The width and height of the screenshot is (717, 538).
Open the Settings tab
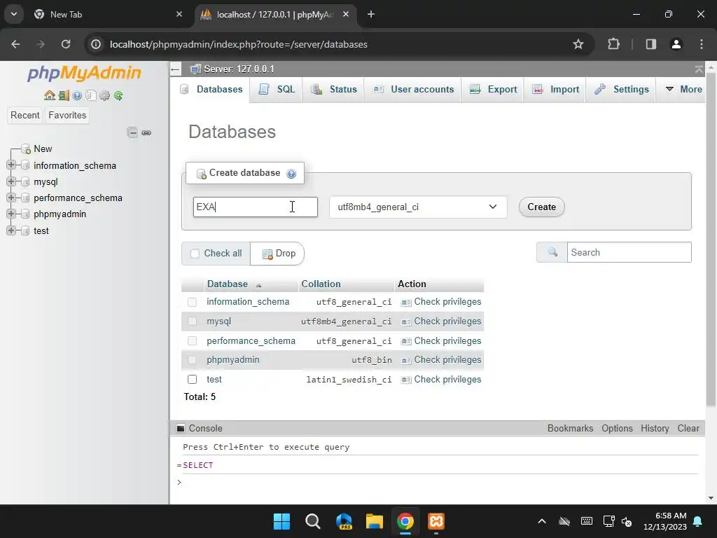(622, 89)
